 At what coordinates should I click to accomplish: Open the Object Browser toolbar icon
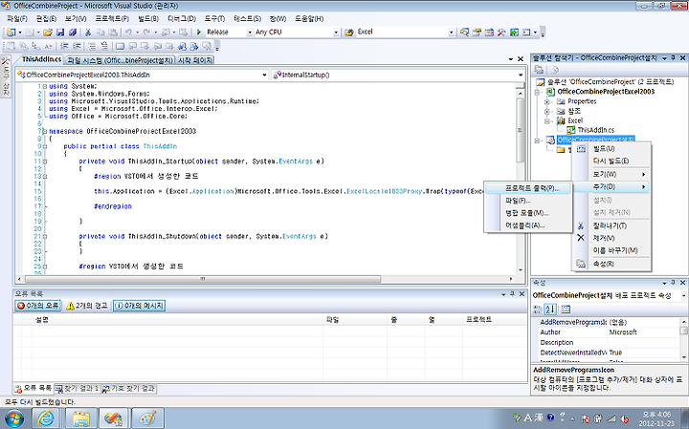pyautogui.click(x=489, y=32)
